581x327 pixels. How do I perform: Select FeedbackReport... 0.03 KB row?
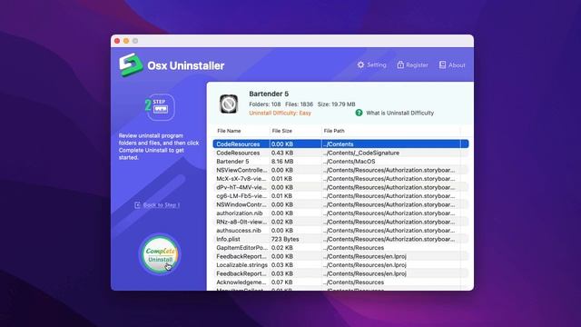point(340,273)
